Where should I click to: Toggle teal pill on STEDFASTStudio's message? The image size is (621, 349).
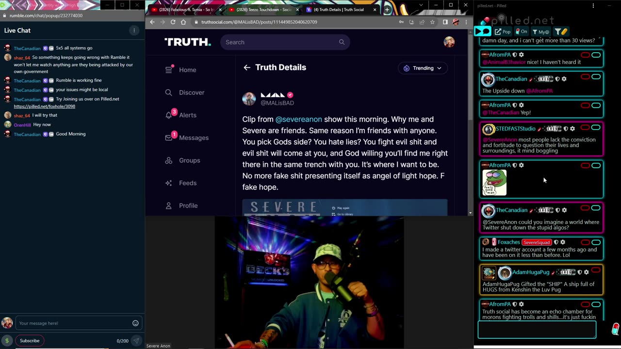tap(596, 127)
